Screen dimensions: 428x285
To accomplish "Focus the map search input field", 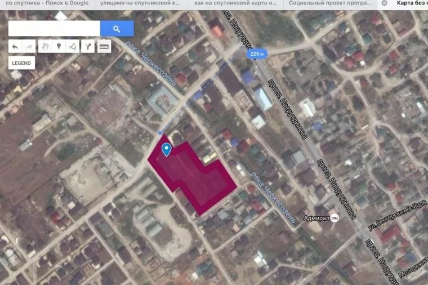I will pyautogui.click(x=54, y=29).
